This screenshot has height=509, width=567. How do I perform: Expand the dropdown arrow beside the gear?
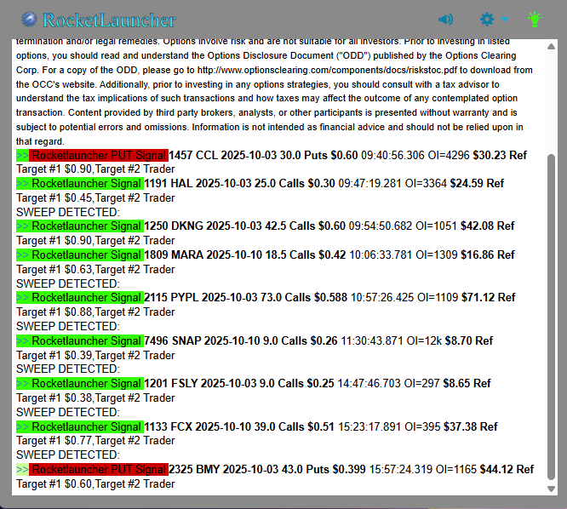[505, 19]
